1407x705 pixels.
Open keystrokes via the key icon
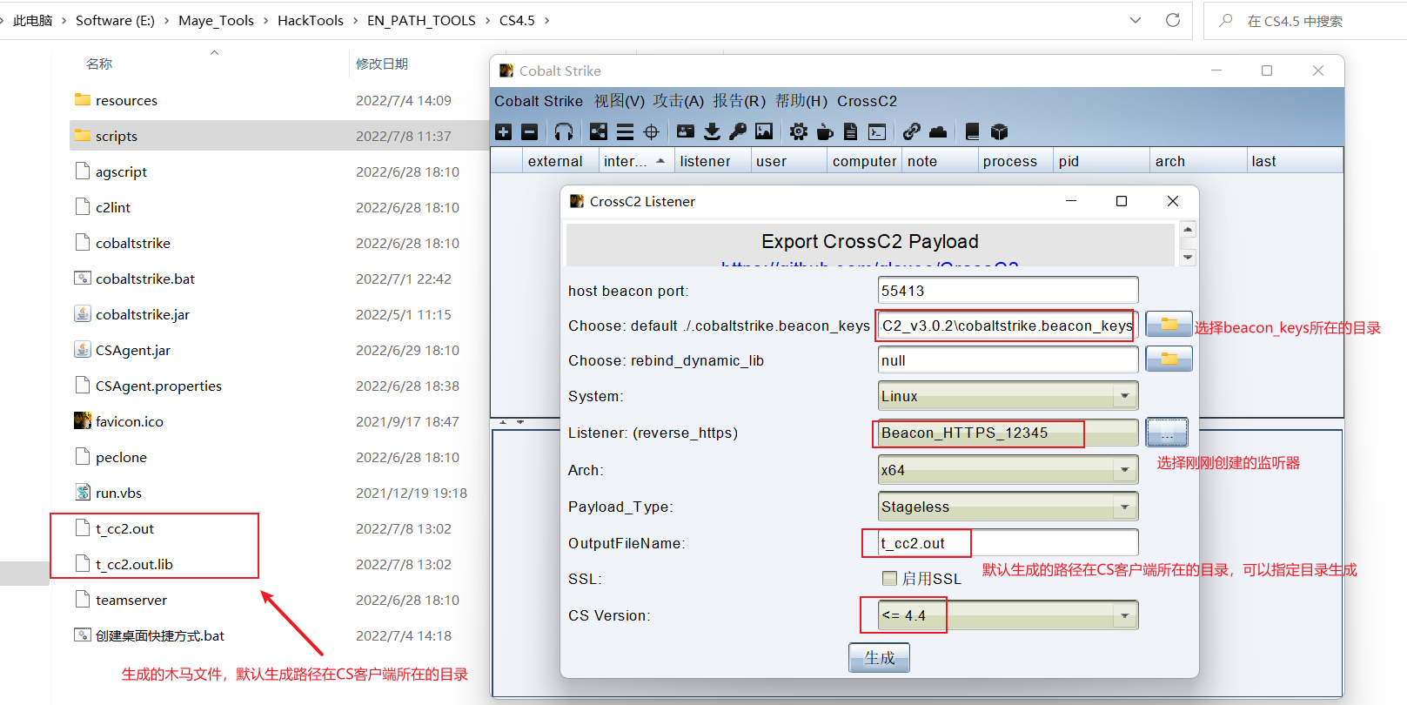[x=738, y=131]
